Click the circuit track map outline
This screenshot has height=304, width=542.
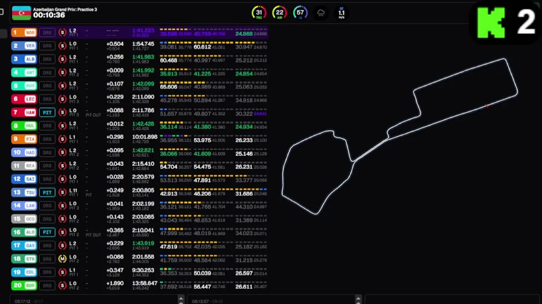(400, 136)
